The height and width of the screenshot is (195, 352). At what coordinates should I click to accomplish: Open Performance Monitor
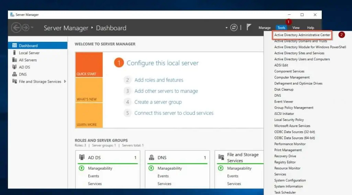tap(290, 144)
